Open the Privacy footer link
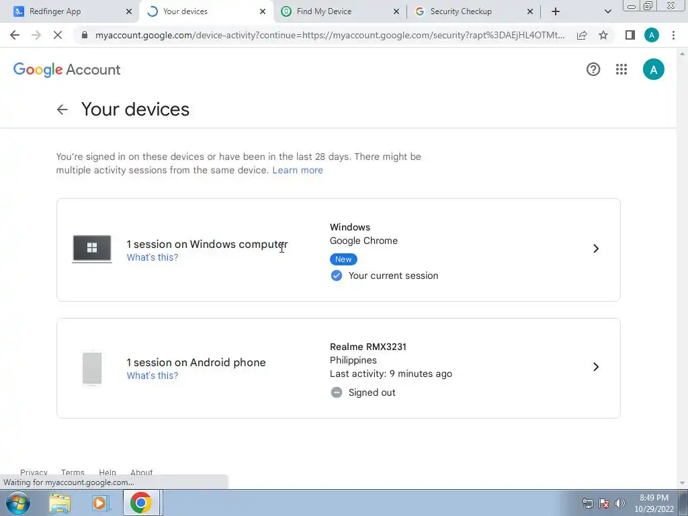The image size is (688, 516). coord(34,472)
